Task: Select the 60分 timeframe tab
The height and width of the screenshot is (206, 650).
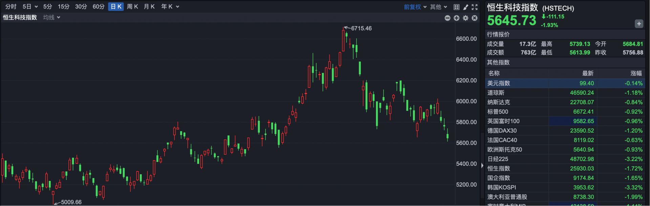Action: (99, 7)
